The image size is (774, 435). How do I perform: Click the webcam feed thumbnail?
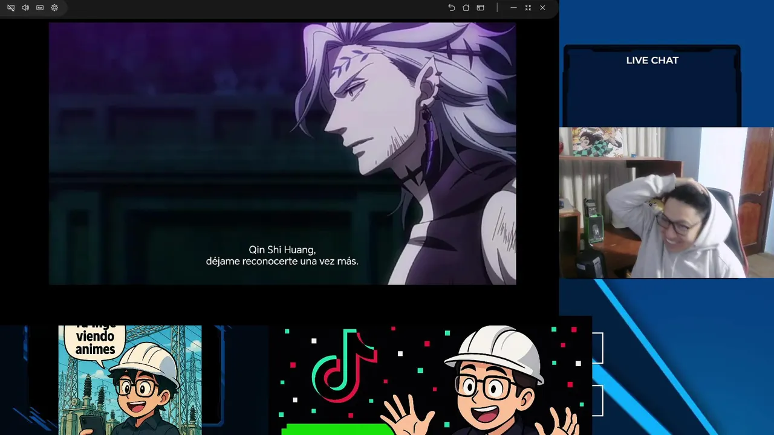click(x=666, y=202)
